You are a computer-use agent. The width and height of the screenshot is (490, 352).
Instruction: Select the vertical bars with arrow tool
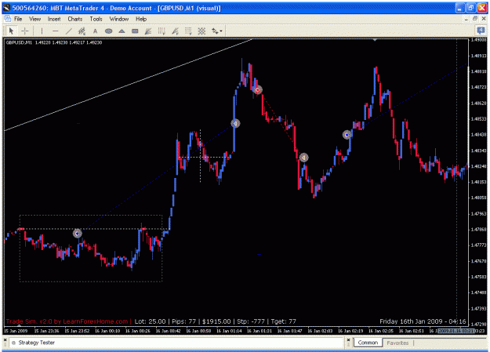click(162, 31)
